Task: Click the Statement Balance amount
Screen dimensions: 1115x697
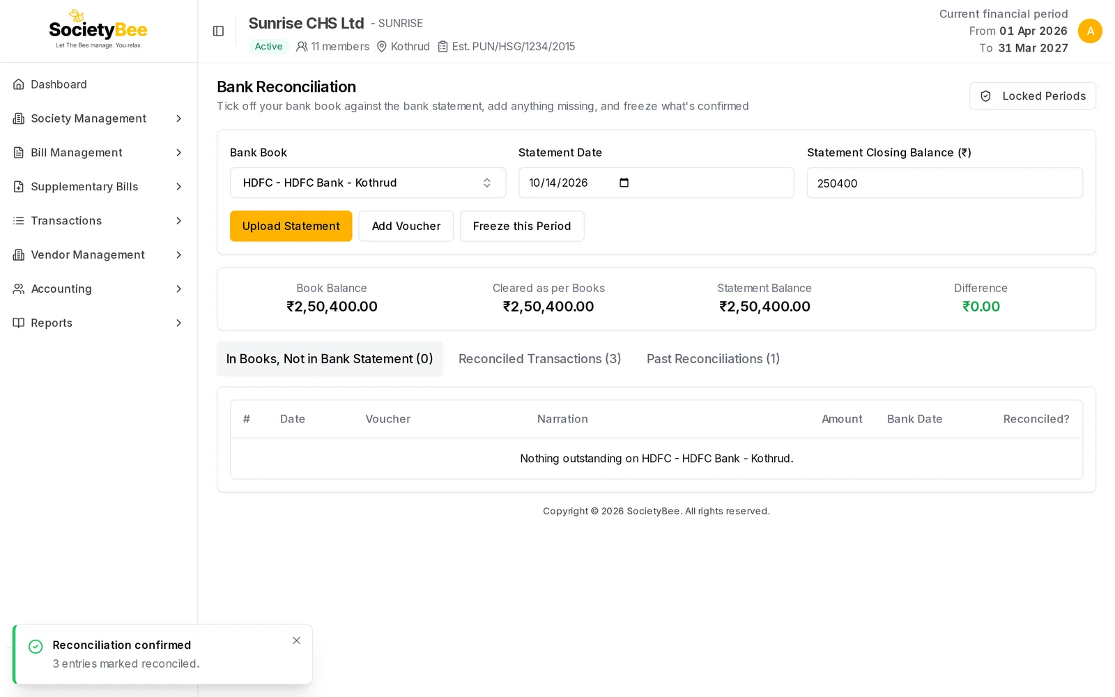Action: pos(764,307)
